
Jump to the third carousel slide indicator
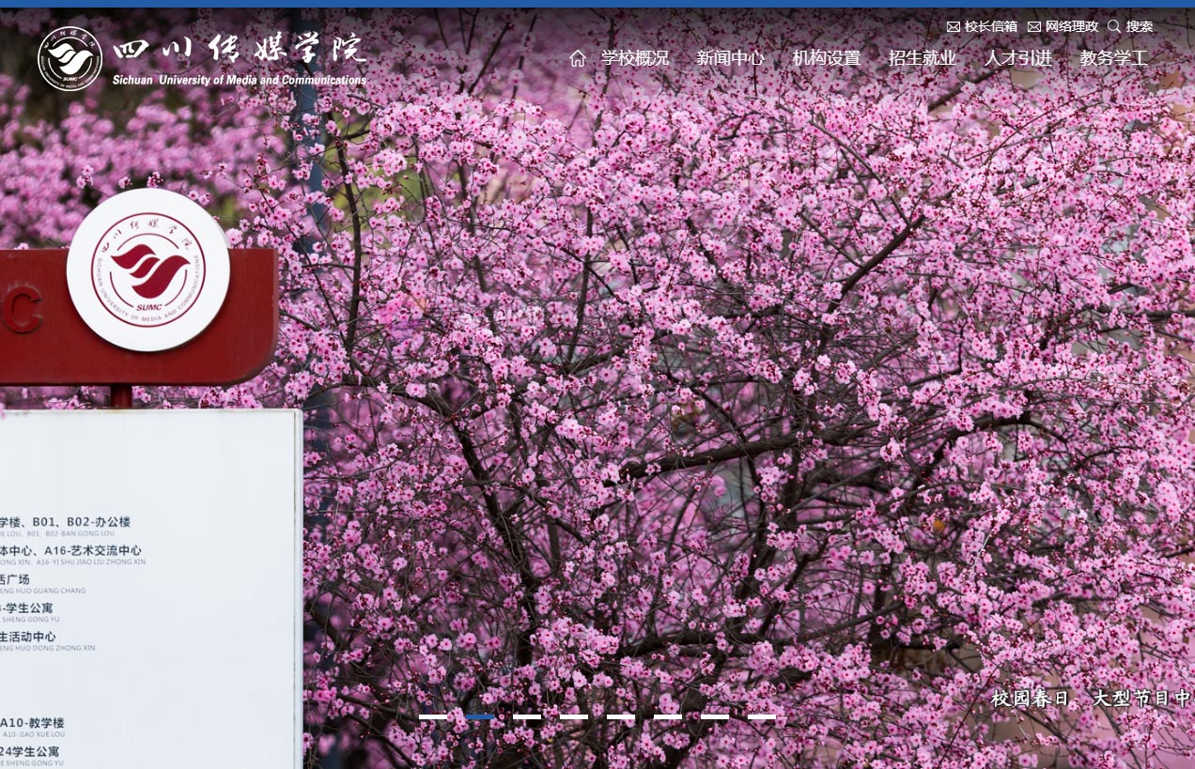(527, 716)
